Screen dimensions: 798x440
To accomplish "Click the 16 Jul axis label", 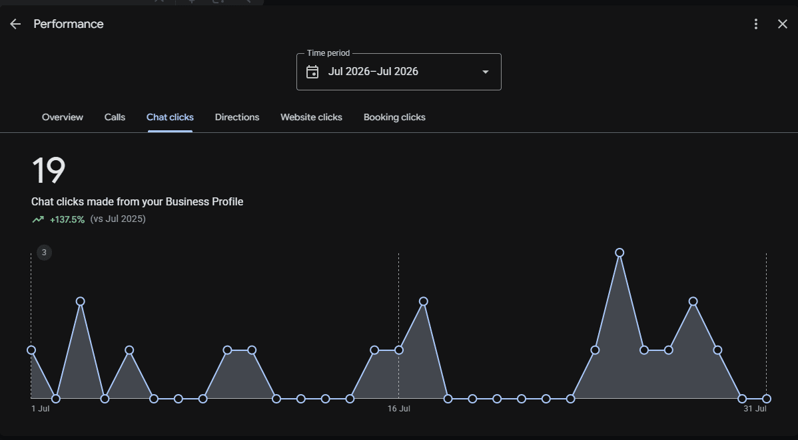I will click(x=399, y=409).
